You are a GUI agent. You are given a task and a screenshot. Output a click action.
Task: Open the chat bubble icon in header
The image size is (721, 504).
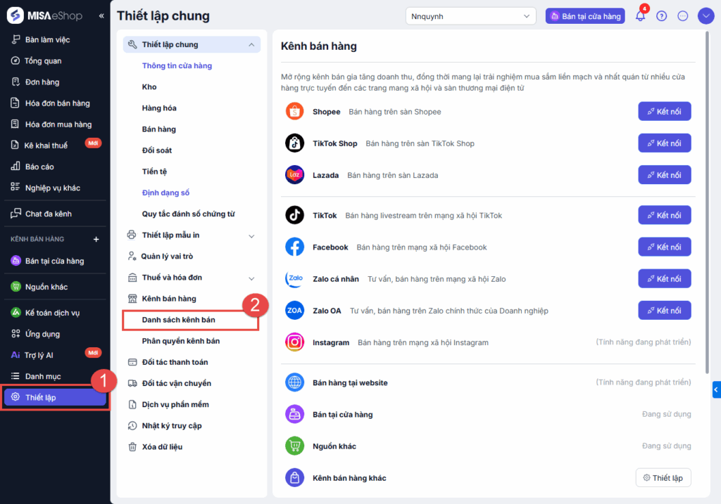pyautogui.click(x=682, y=16)
